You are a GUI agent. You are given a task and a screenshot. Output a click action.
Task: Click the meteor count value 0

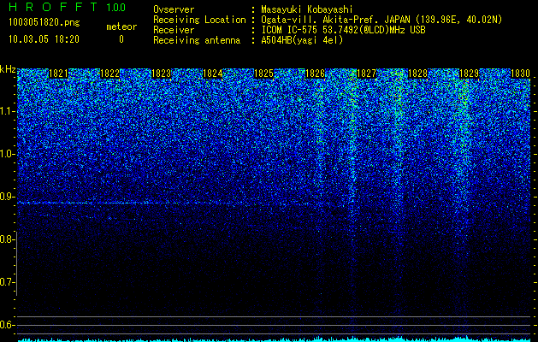(x=121, y=39)
